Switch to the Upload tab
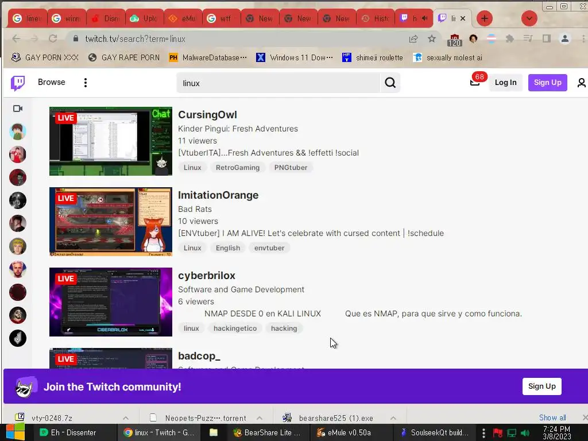 click(x=144, y=18)
